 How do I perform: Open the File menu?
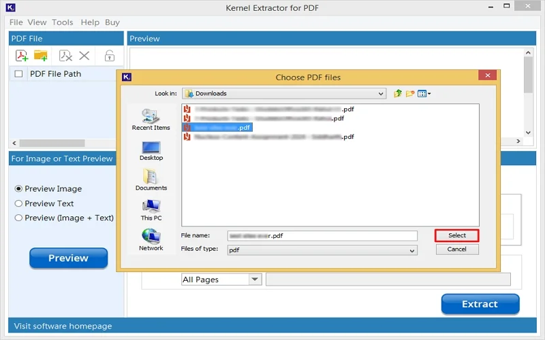16,22
